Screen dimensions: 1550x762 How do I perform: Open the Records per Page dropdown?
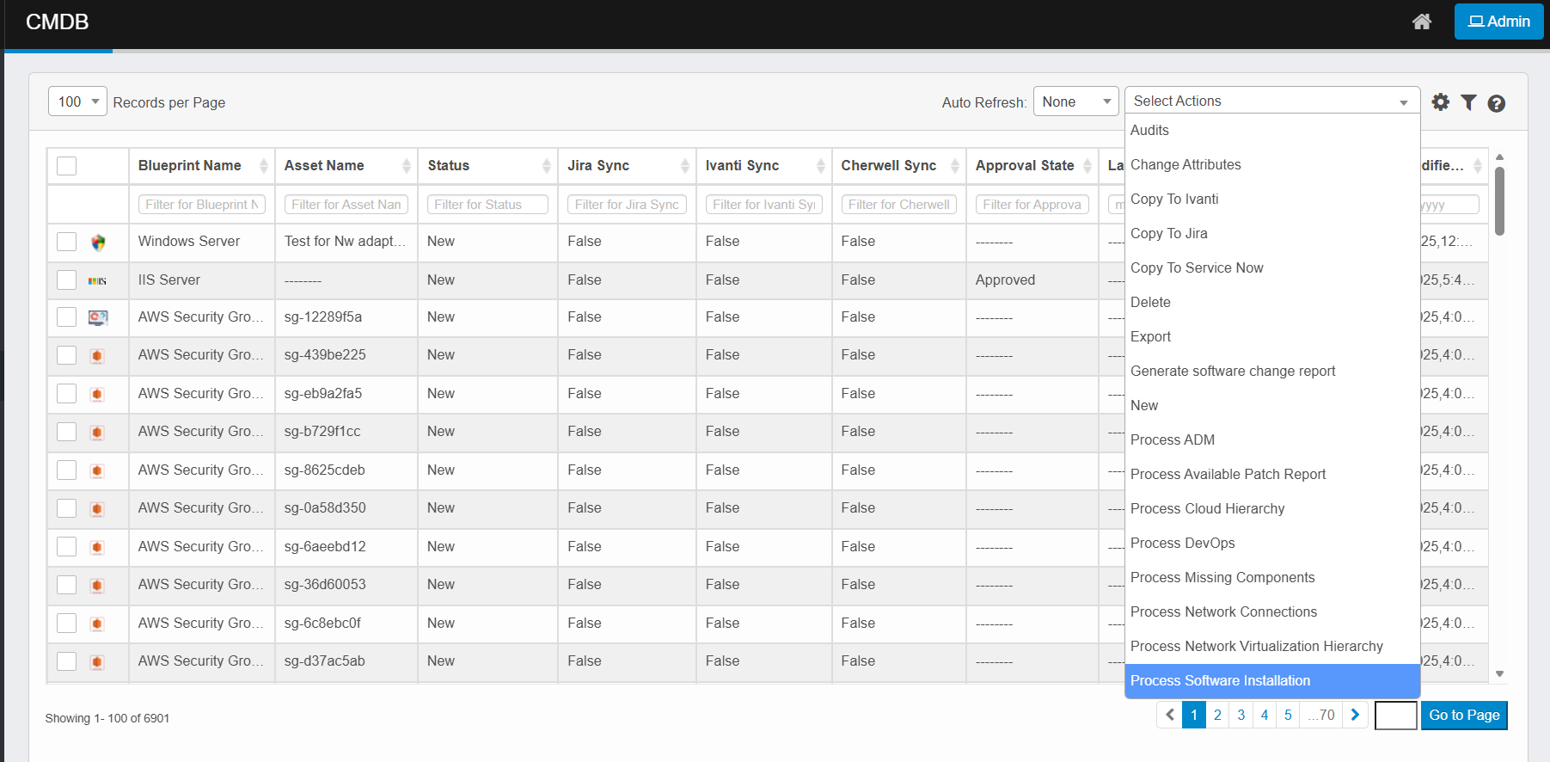point(77,101)
